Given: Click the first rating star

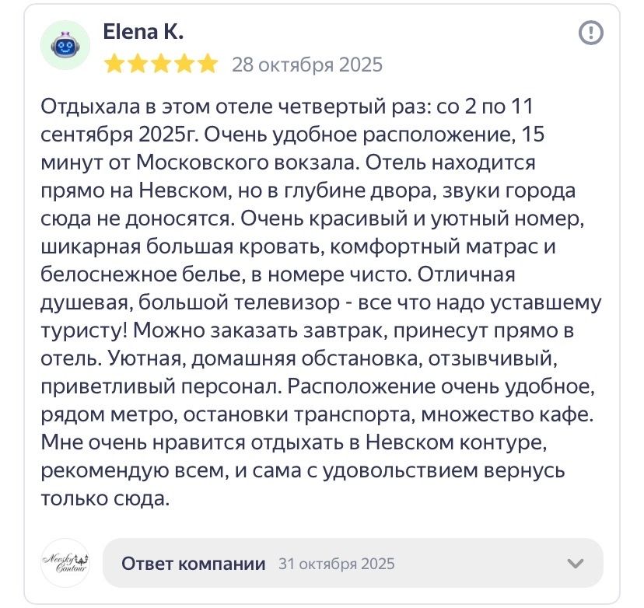Looking at the screenshot, I should coord(114,64).
